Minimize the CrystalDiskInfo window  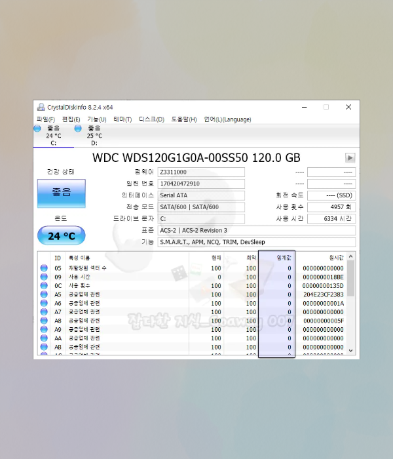tap(305, 107)
